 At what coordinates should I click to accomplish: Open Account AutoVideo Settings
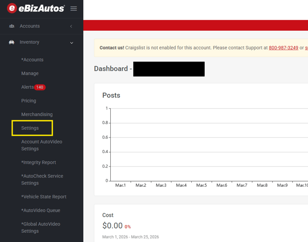point(42,145)
